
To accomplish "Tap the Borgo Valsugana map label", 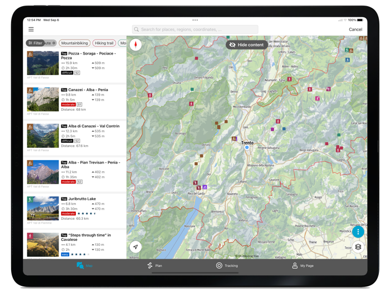I will 309,150.
